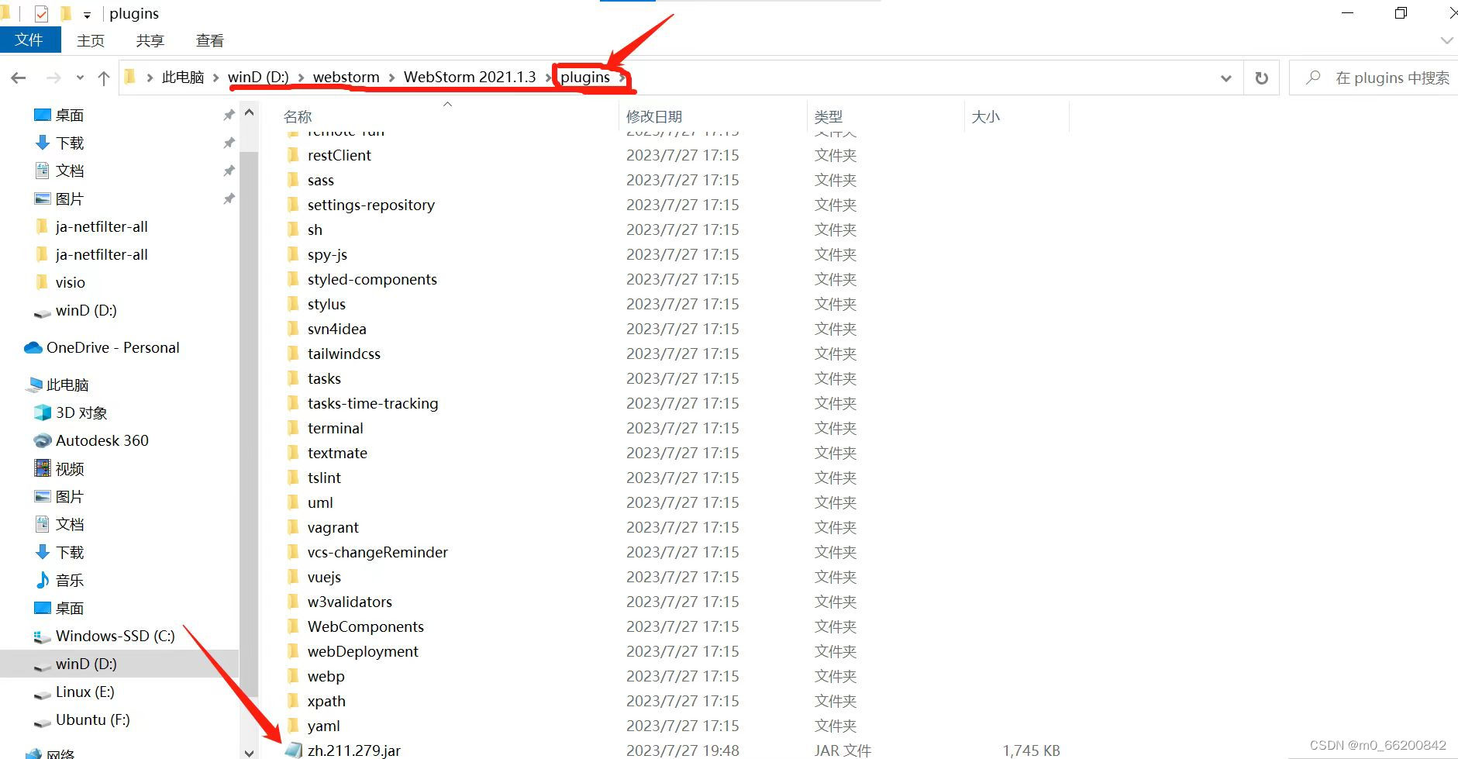
Task: Select pinned 下载 in quick access
Action: pos(70,143)
